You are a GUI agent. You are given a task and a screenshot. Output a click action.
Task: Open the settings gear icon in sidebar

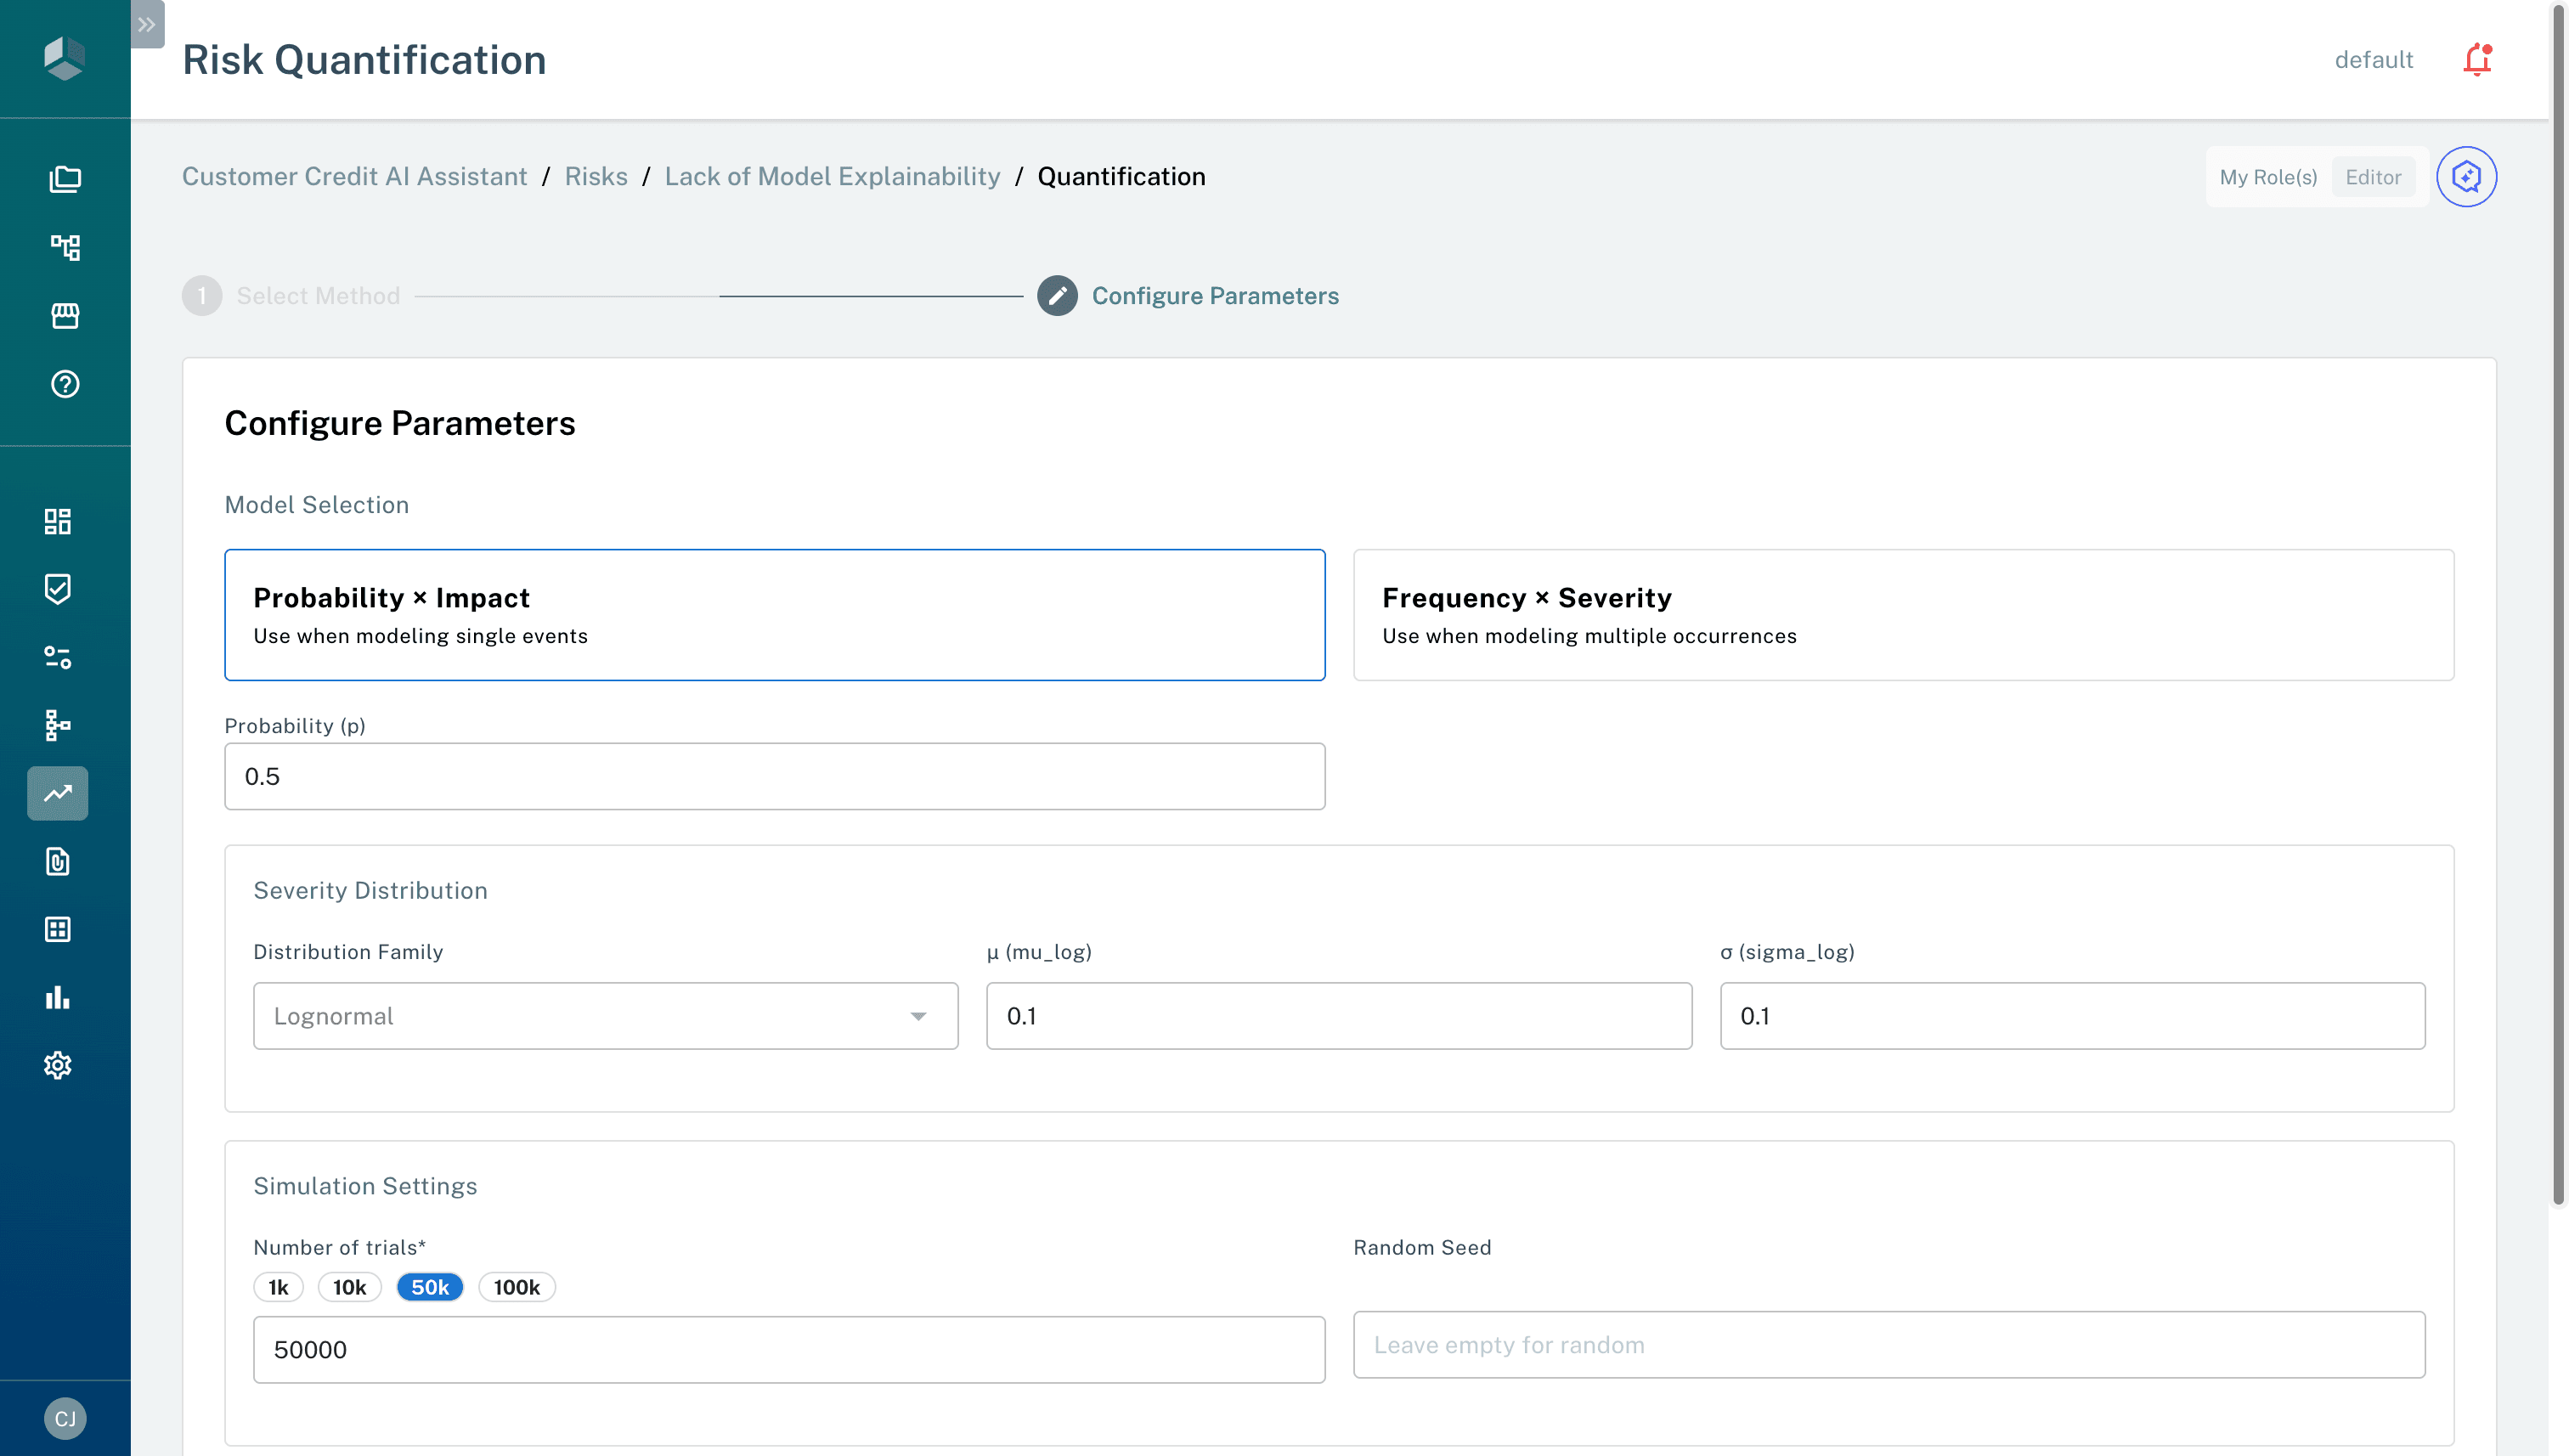tap(58, 1065)
